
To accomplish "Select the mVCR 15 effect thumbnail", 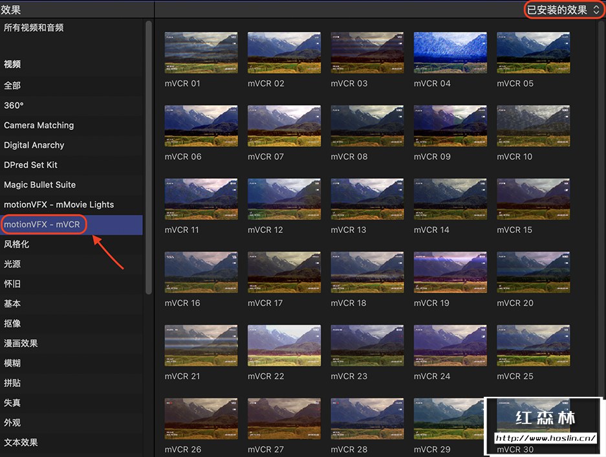I will point(534,199).
